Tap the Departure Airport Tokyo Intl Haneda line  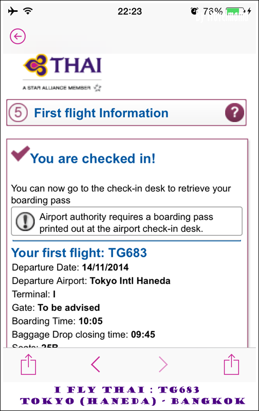click(x=91, y=281)
